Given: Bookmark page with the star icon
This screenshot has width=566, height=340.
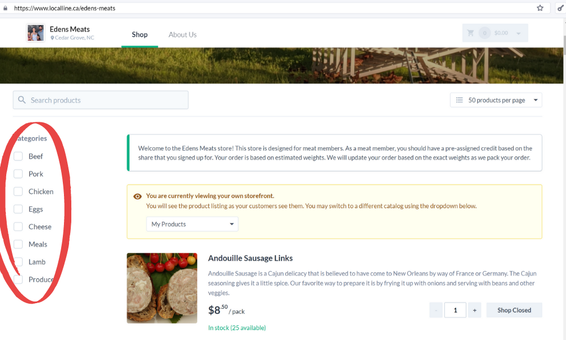Looking at the screenshot, I should [x=539, y=8].
